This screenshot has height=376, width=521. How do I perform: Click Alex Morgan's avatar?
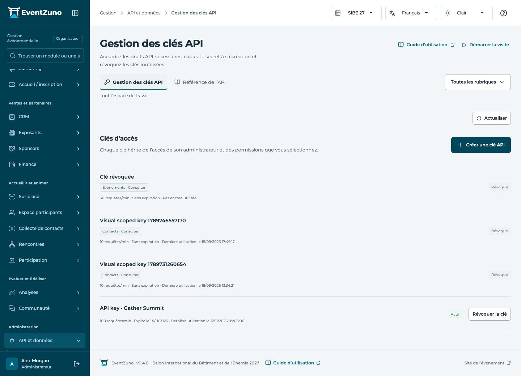[x=12, y=364]
